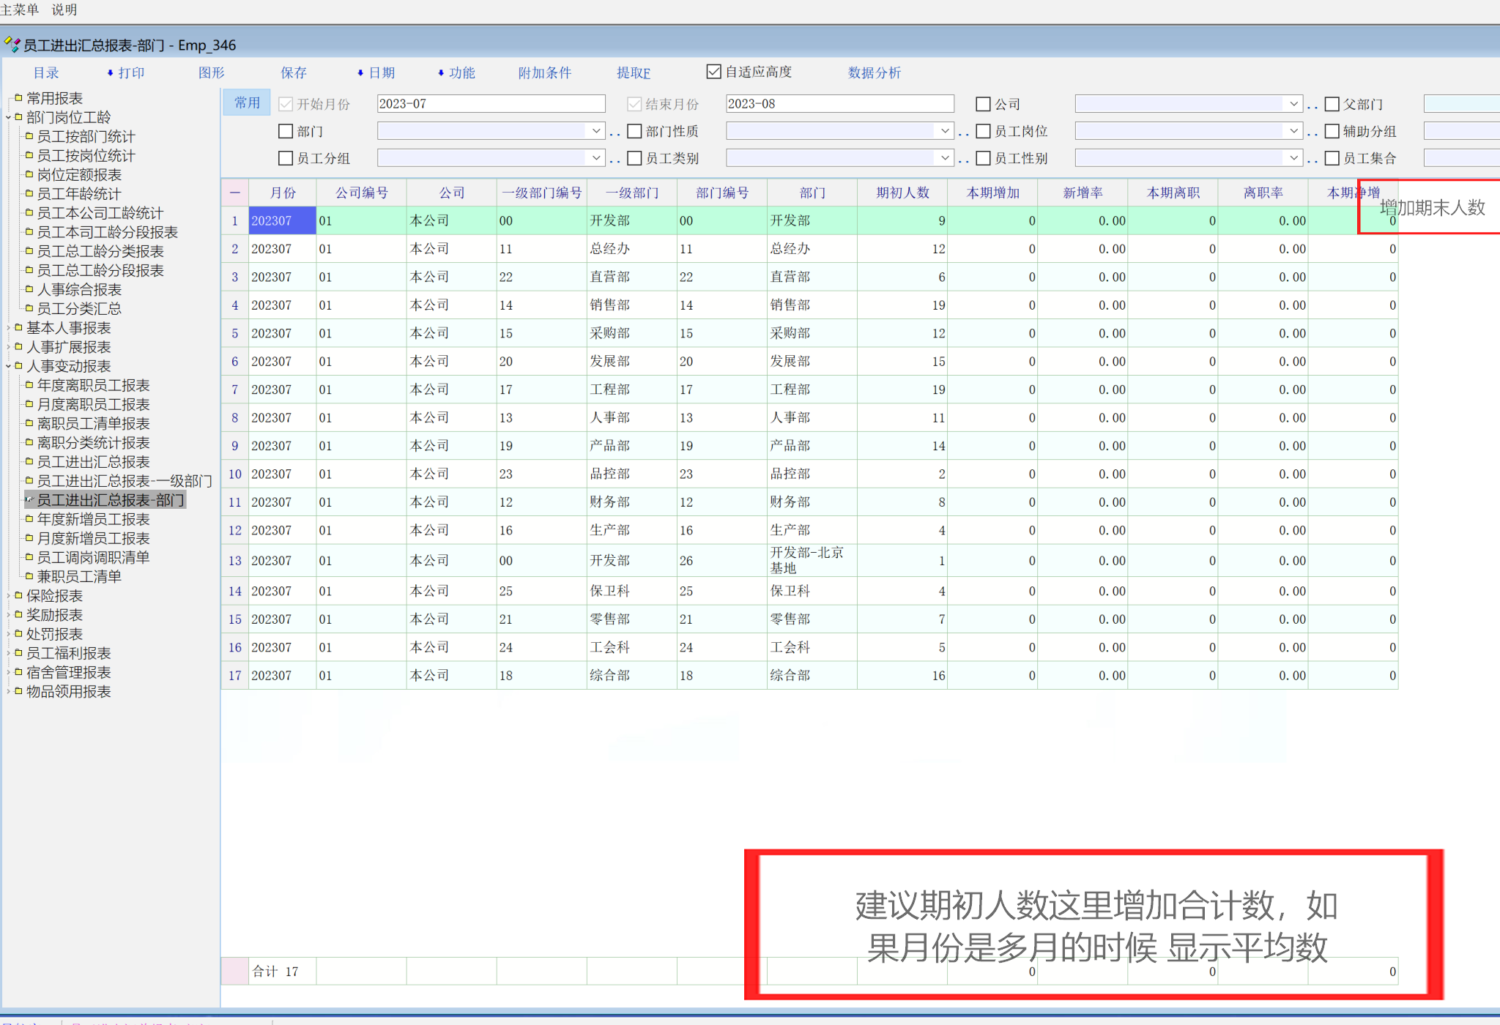1500x1025 pixels.
Task: Select 月度离职员工报表 in the tree
Action: [93, 404]
